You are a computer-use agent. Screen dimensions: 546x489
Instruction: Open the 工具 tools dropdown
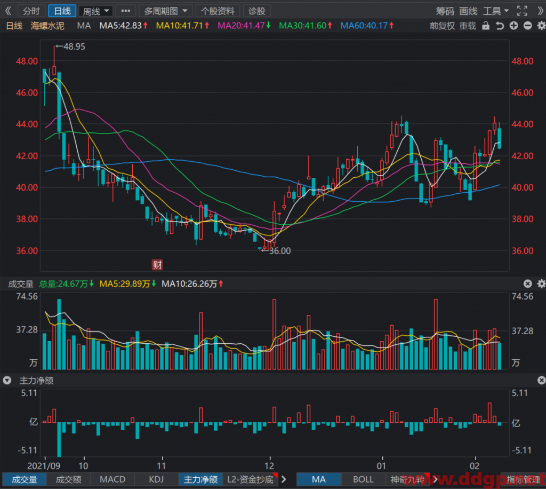[495, 11]
